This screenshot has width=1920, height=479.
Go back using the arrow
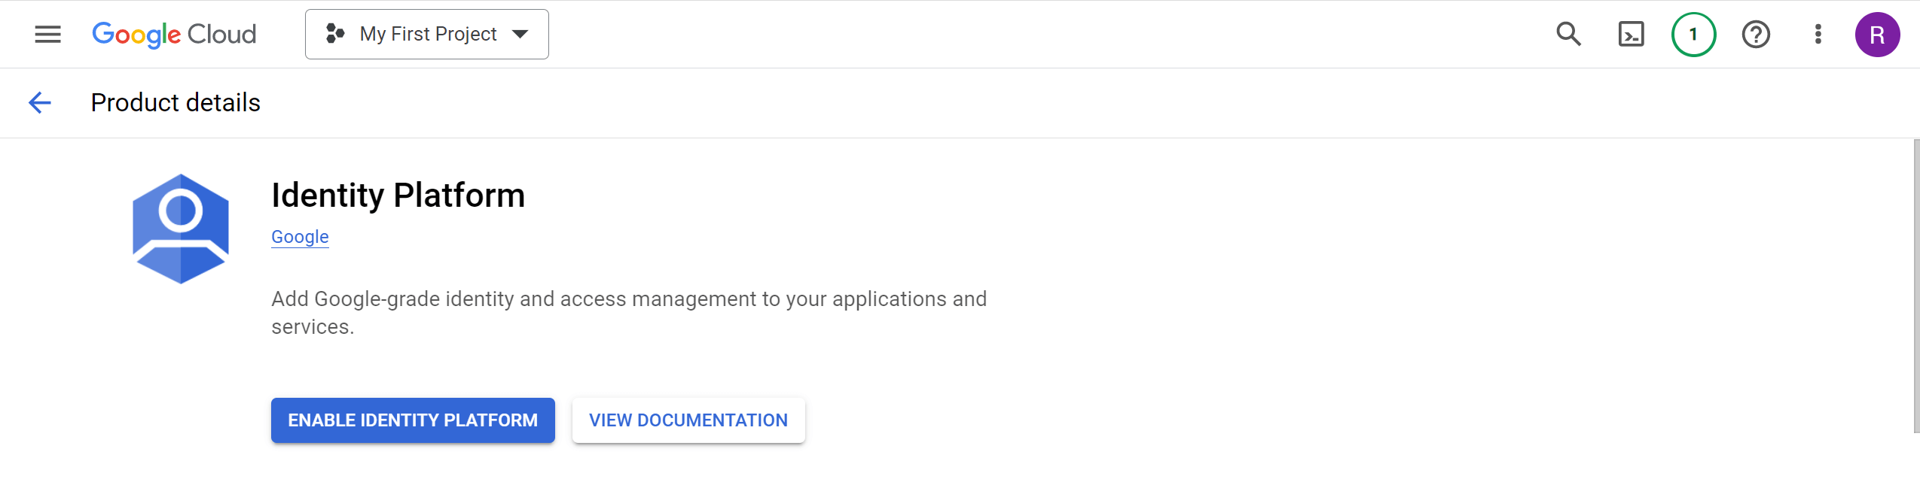coord(39,102)
